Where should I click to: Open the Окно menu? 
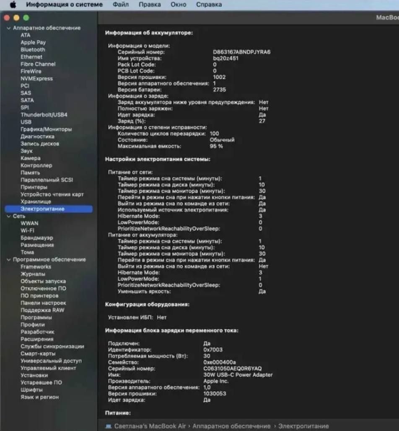tap(178, 4)
